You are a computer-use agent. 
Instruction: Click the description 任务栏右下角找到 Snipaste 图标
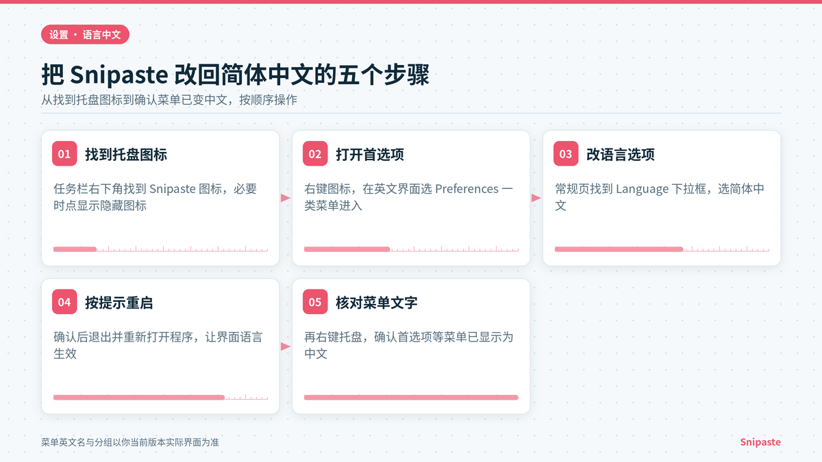[155, 197]
